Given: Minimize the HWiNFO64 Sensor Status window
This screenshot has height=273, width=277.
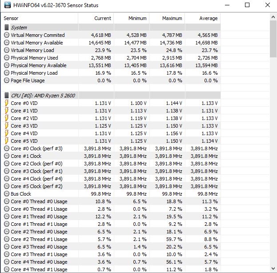Looking at the screenshot, I should [227, 5].
